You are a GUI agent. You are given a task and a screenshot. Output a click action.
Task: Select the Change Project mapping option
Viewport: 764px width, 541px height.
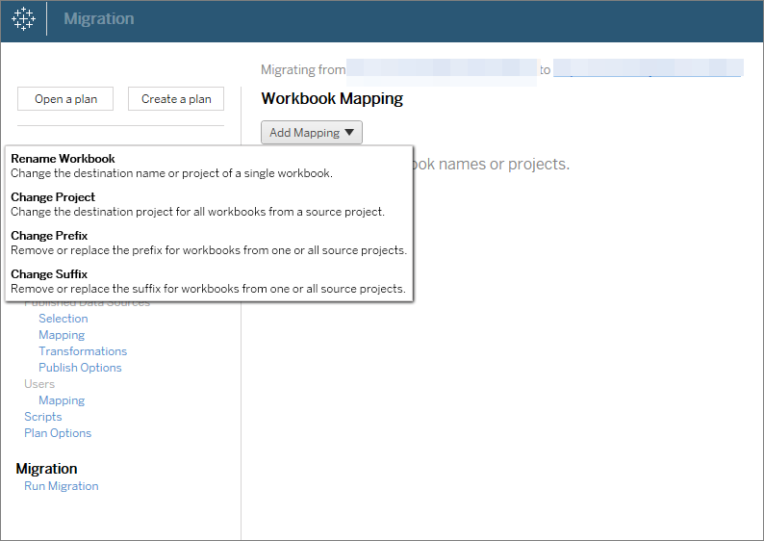(53, 197)
